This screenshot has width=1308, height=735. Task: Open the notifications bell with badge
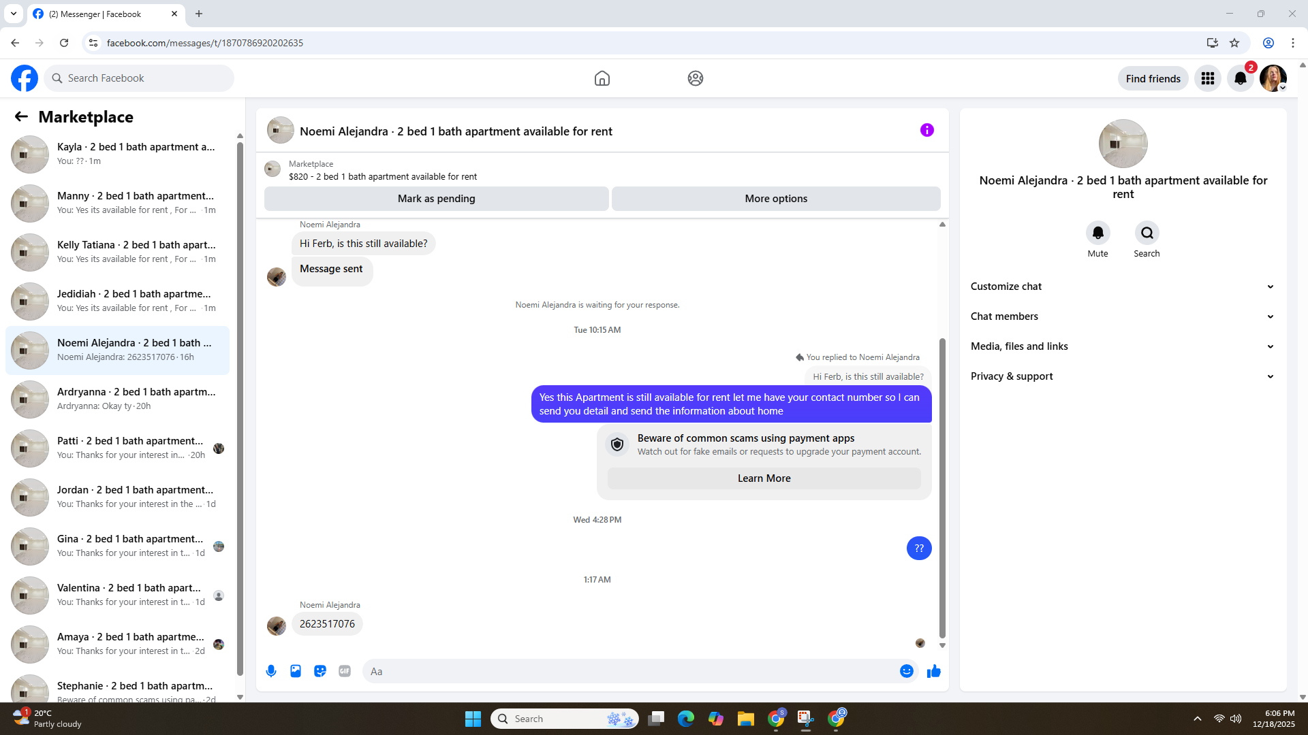tap(1241, 78)
